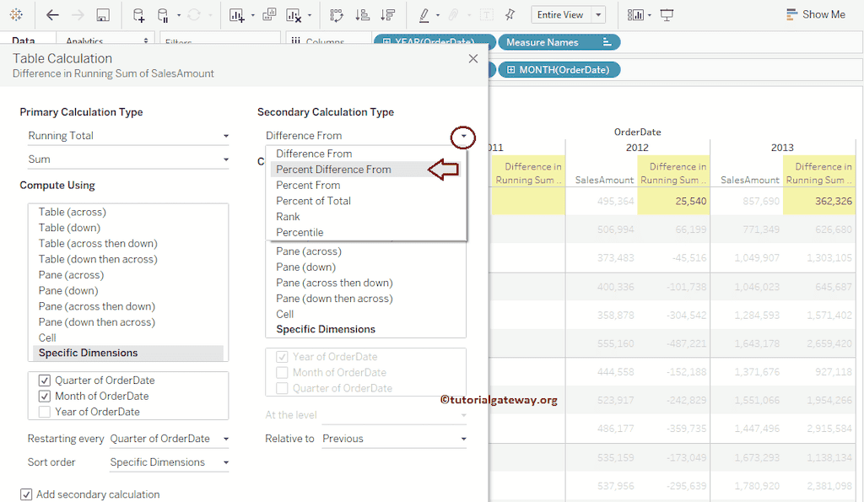Click the Presentation Mode icon
This screenshot has width=864, height=502.
[x=667, y=15]
